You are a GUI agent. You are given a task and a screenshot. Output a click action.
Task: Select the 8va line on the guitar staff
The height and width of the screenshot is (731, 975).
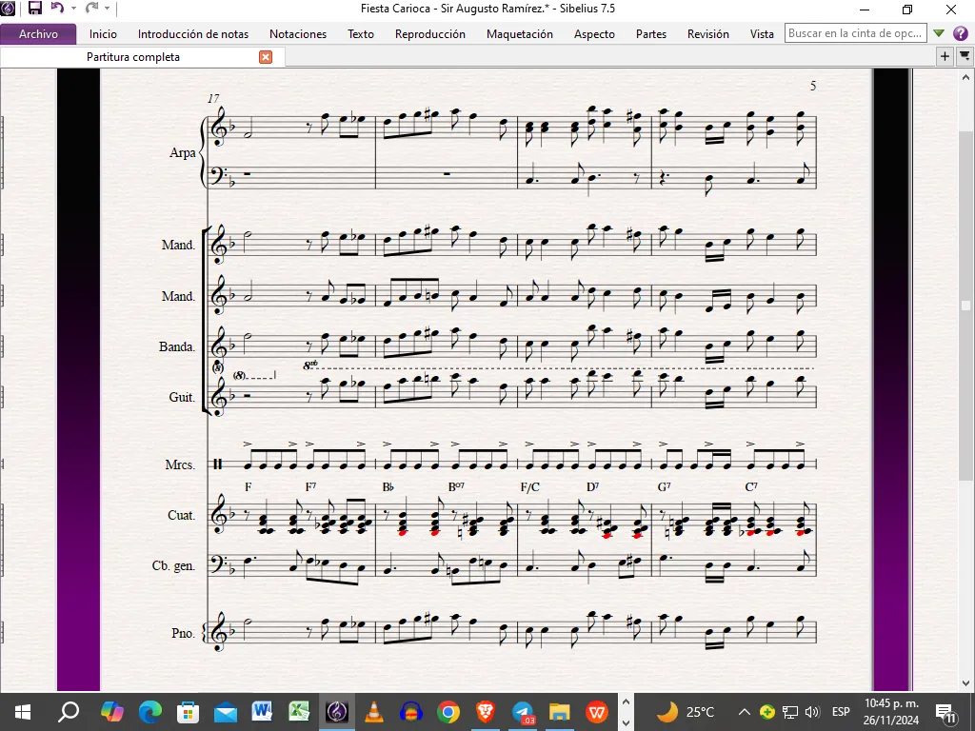pyautogui.click(x=560, y=366)
